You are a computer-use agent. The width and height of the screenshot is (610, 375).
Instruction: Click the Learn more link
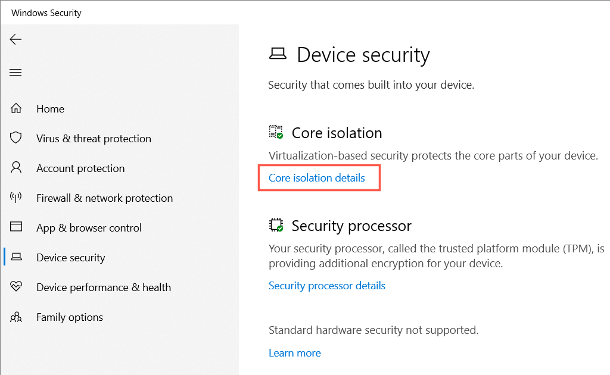(x=294, y=353)
